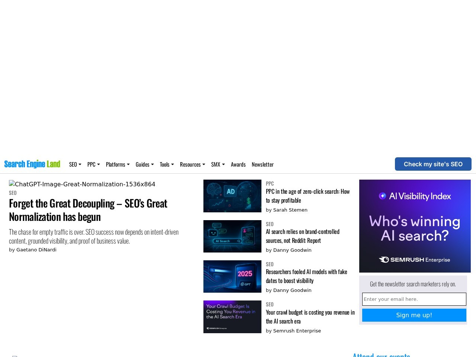Viewport: 476px width, 357px height.
Task: Click the crawl budget article thumbnail
Action: (x=232, y=317)
